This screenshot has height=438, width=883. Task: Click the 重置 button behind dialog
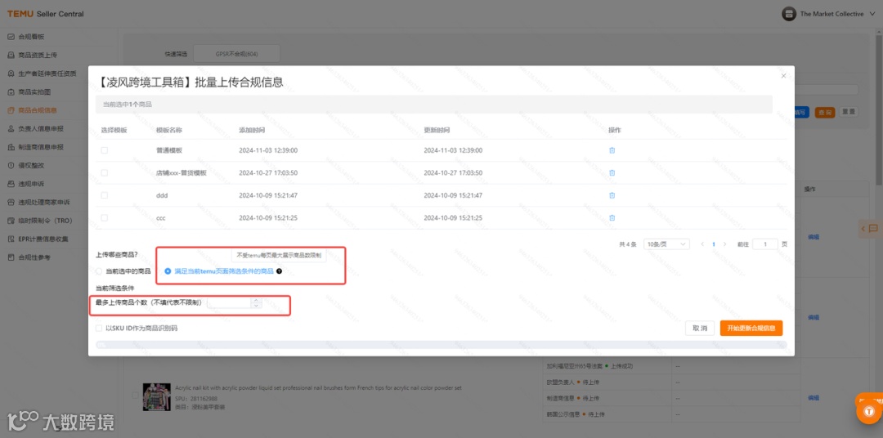(x=849, y=112)
